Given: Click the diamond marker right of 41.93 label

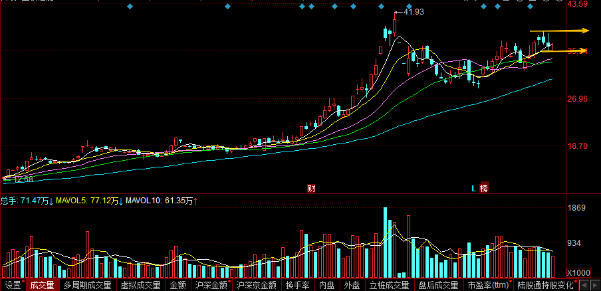Looking at the screenshot, I should pos(410,6).
